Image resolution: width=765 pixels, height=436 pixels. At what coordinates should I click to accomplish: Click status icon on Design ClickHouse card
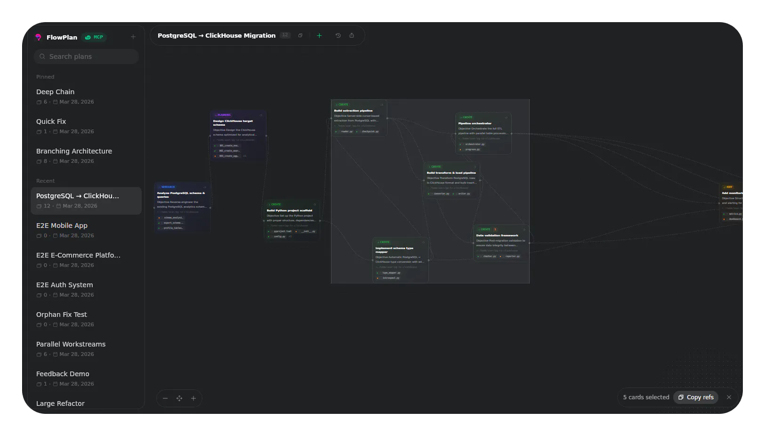click(261, 115)
